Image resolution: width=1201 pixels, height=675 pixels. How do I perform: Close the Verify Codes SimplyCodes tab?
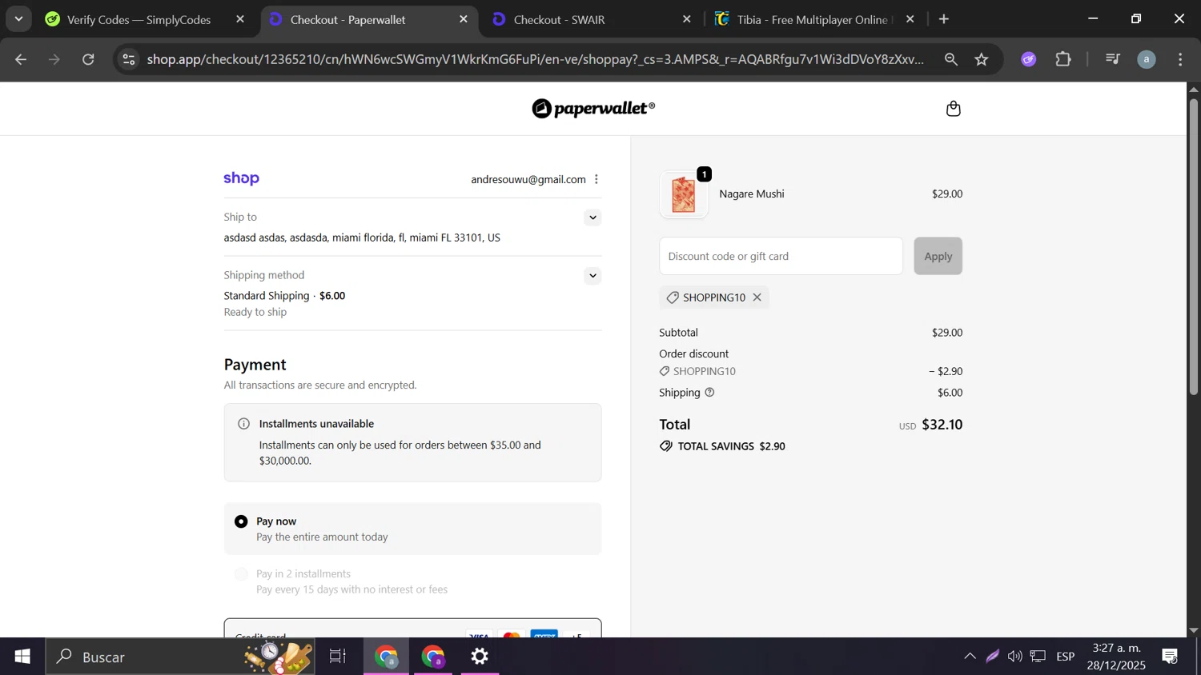(240, 19)
